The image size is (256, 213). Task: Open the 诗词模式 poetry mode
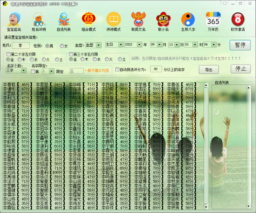click(x=114, y=21)
